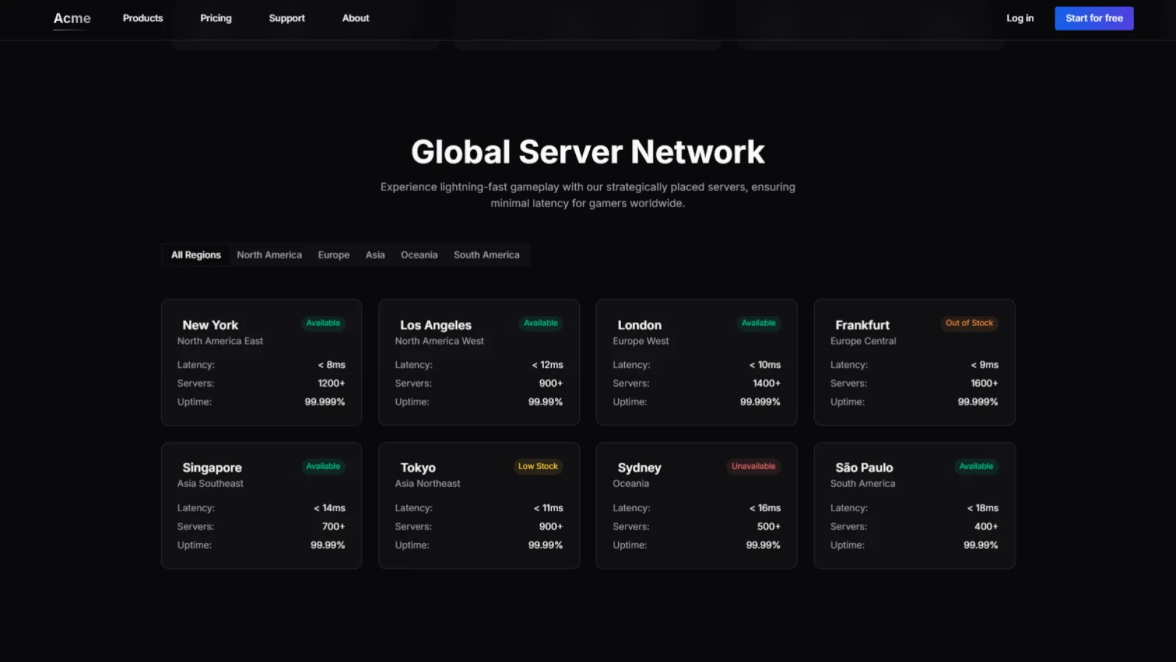This screenshot has width=1176, height=662.
Task: Click the Acme logo
Action: 72,18
